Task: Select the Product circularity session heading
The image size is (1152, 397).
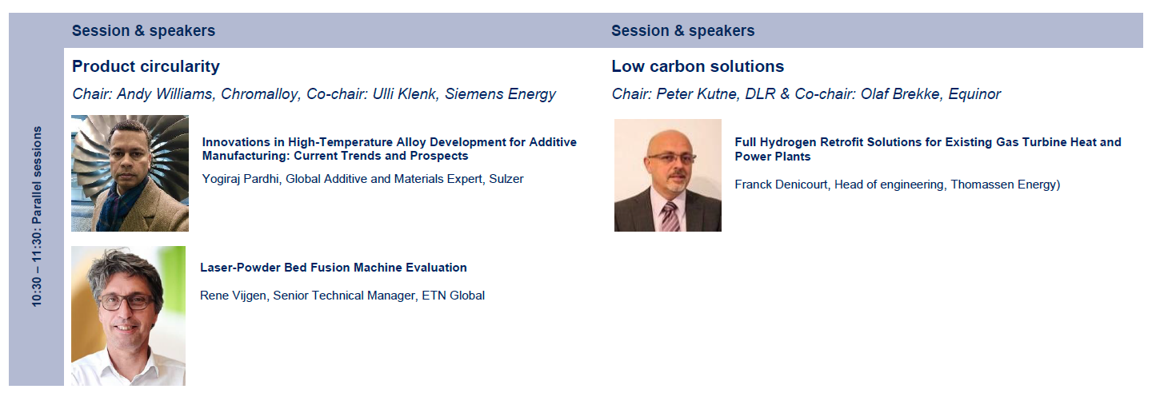Action: pos(146,66)
